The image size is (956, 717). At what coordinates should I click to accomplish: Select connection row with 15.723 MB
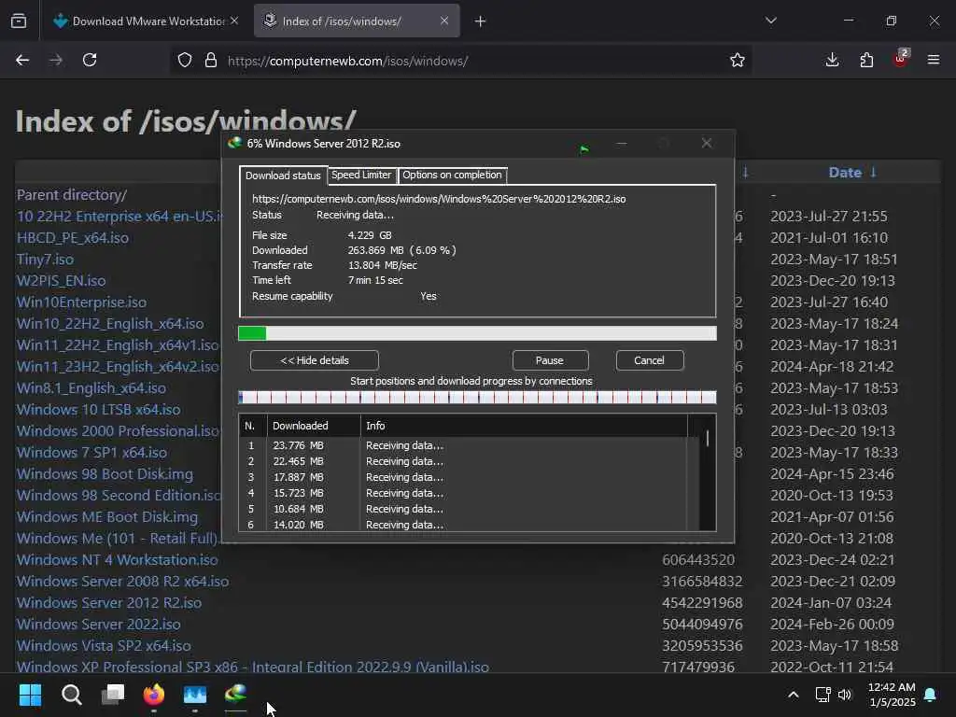(x=463, y=493)
